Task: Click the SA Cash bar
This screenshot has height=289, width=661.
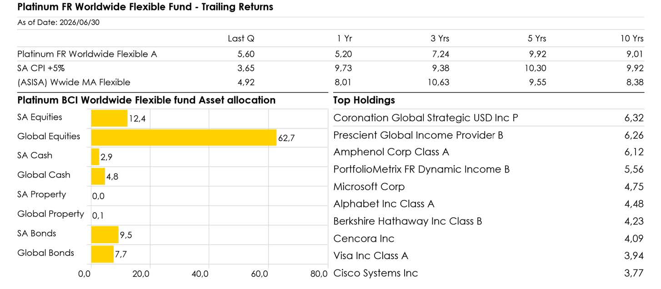Action: coord(95,157)
